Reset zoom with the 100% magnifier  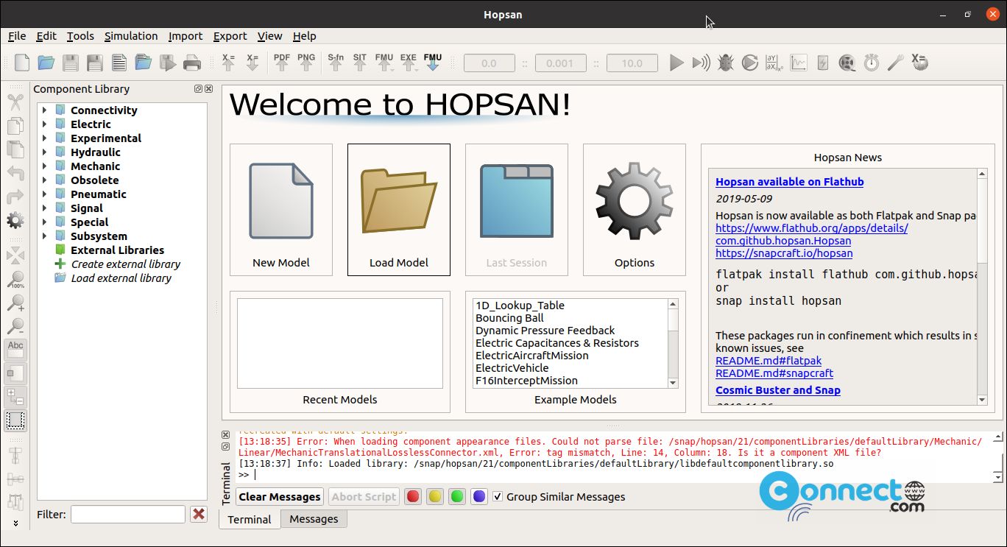pyautogui.click(x=15, y=280)
